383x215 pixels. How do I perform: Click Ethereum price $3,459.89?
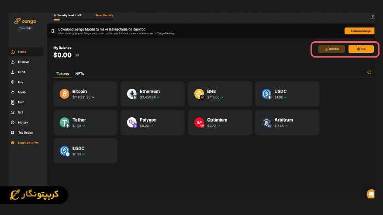[x=148, y=97]
